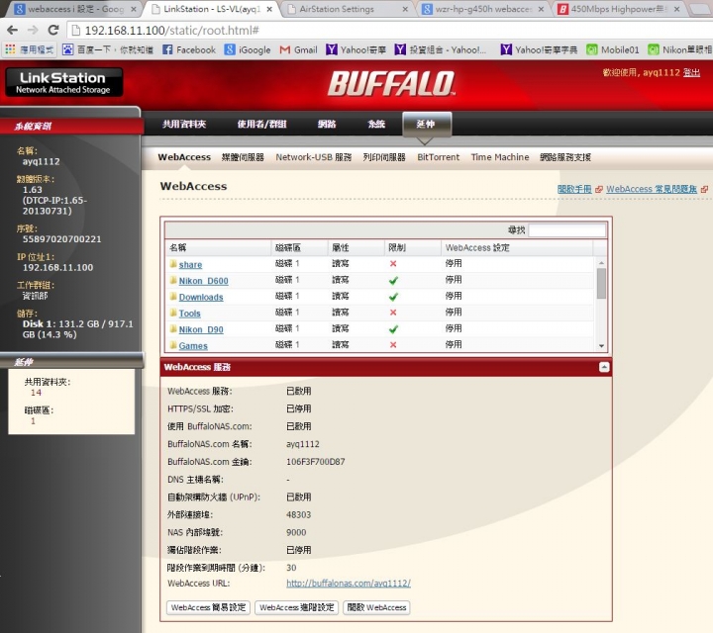Click the green check for Nikon_D90
713x633 pixels.
point(393,329)
